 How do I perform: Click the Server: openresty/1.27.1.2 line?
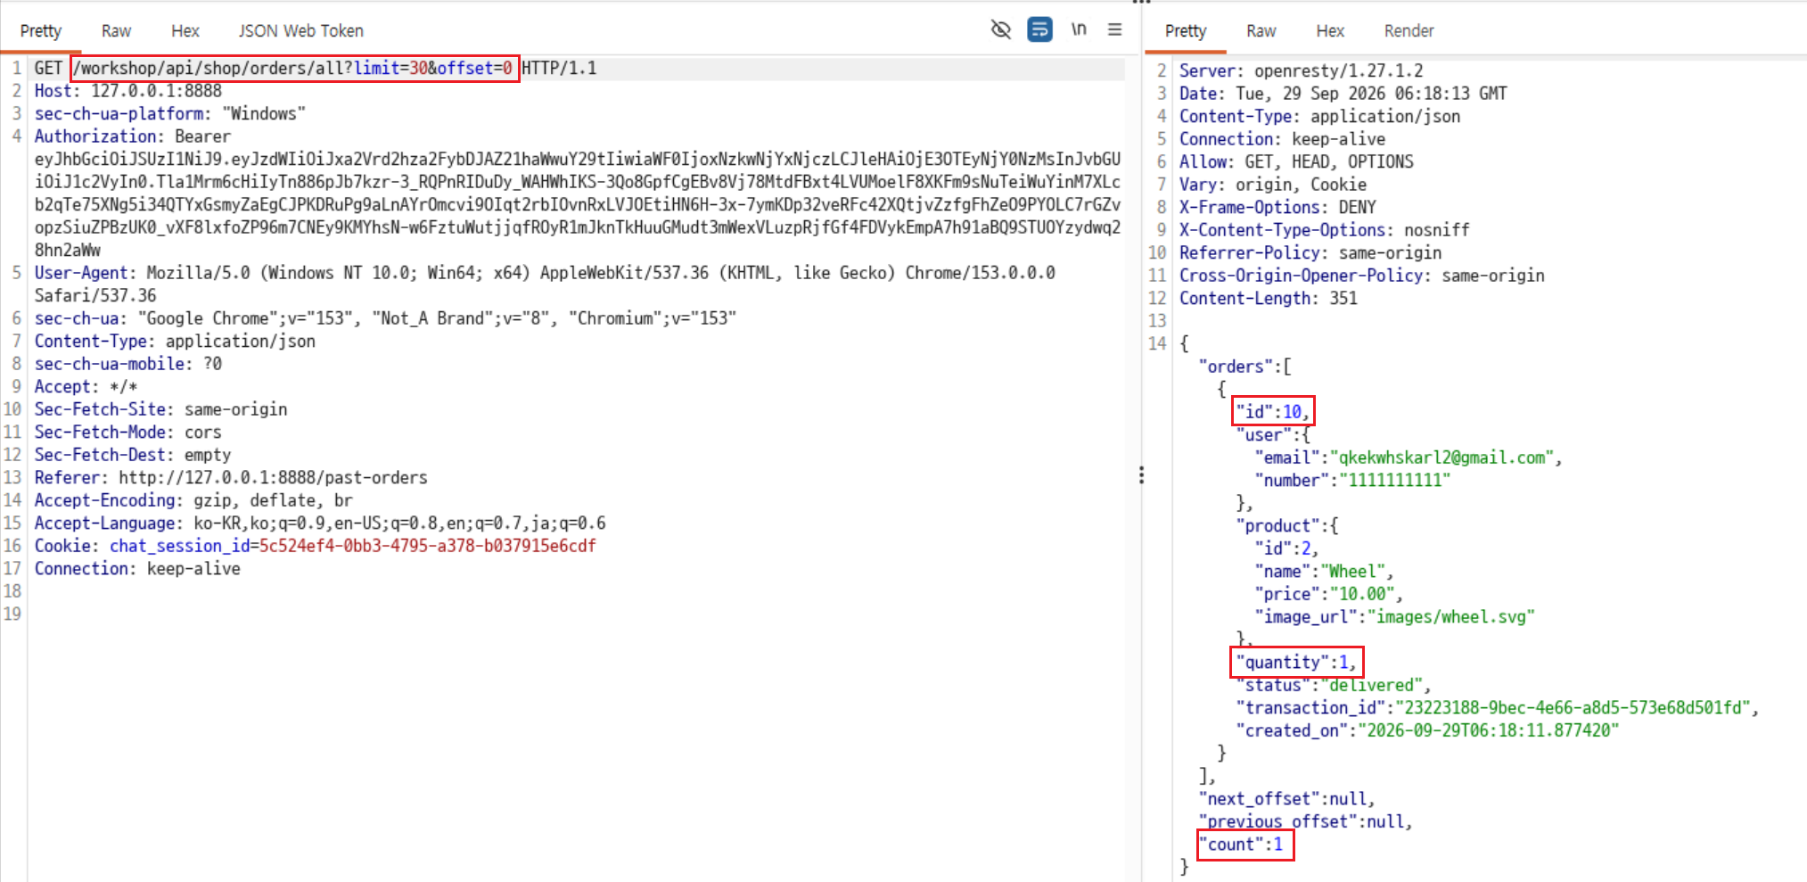pyautogui.click(x=1301, y=70)
